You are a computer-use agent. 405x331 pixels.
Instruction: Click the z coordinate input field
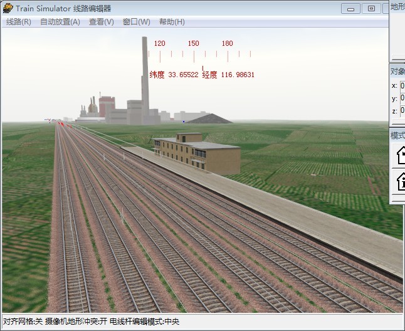click(x=402, y=111)
